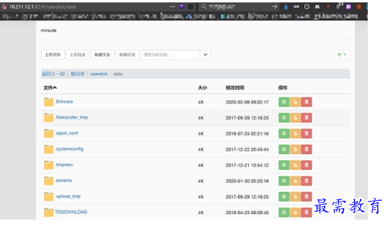Open the userdisk breadcrumb link
Viewport: 387px width, 225px height.
click(x=99, y=74)
